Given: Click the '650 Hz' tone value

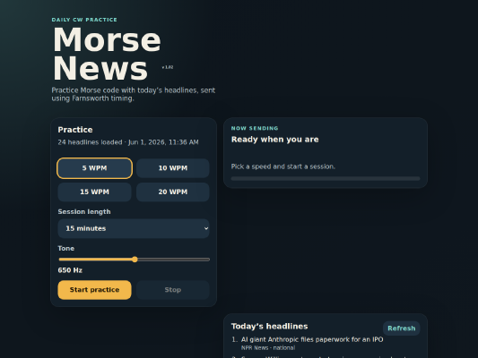Looking at the screenshot, I should [70, 270].
